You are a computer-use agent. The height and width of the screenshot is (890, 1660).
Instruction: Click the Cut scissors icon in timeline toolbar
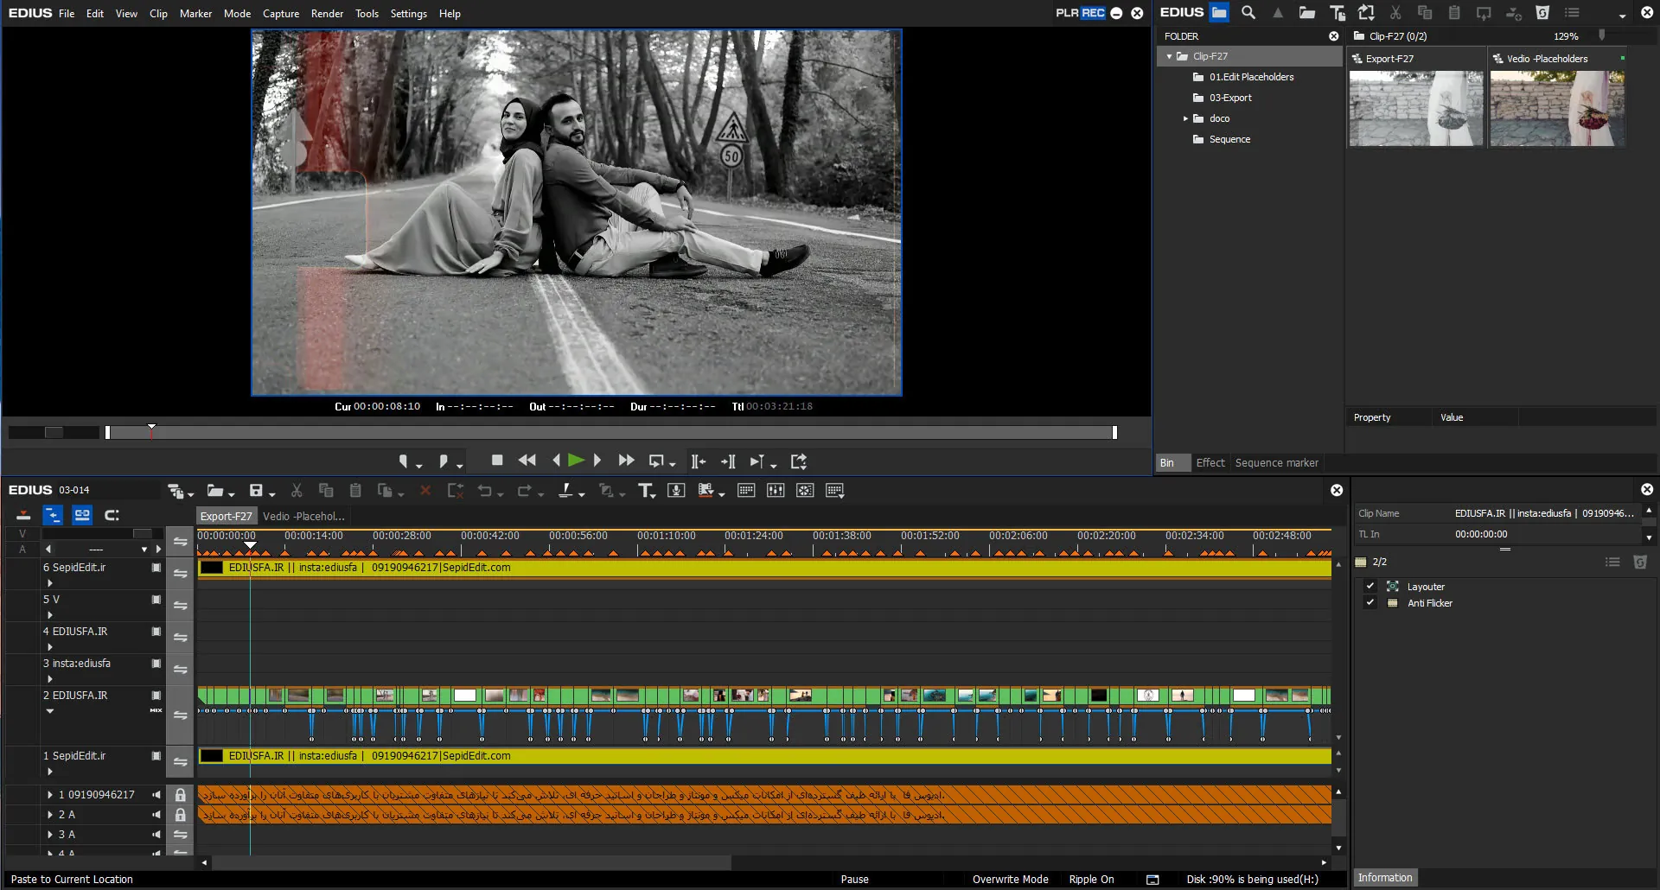click(297, 491)
